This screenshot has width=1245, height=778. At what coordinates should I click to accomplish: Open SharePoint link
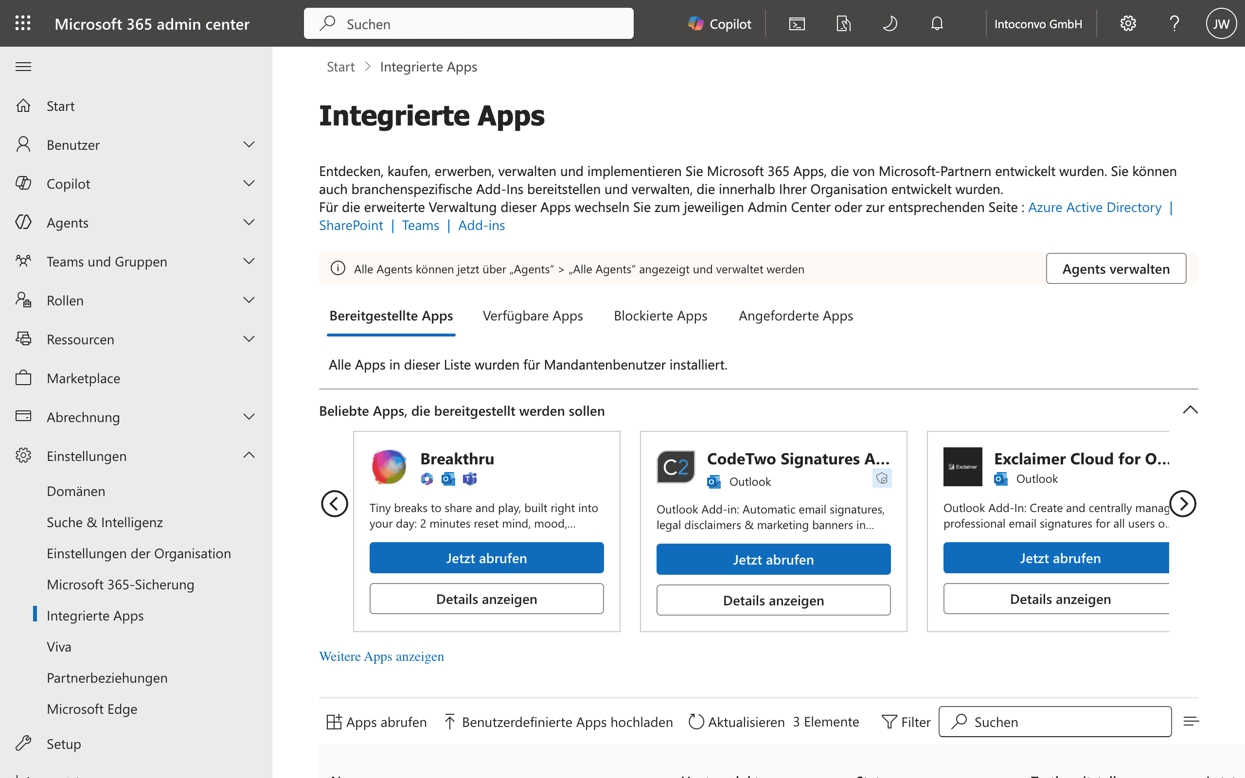[x=351, y=225]
